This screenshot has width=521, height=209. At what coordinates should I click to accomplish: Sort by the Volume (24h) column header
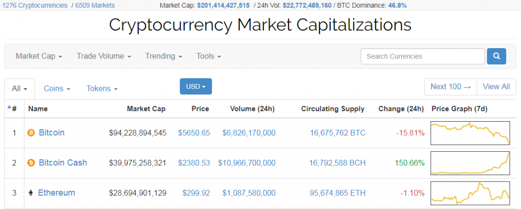tap(252, 109)
